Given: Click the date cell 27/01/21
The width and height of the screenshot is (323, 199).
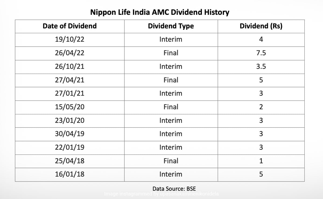Looking at the screenshot, I should tap(69, 93).
